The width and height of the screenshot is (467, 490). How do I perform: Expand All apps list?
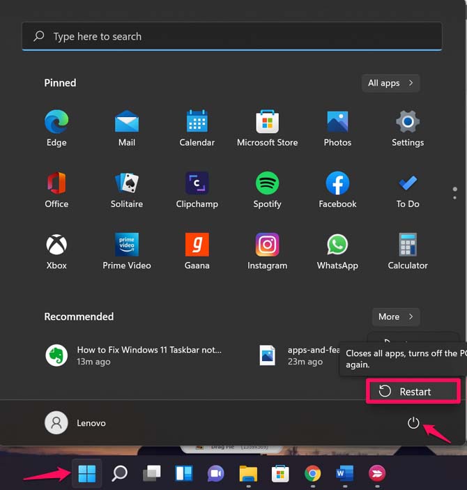tap(390, 83)
